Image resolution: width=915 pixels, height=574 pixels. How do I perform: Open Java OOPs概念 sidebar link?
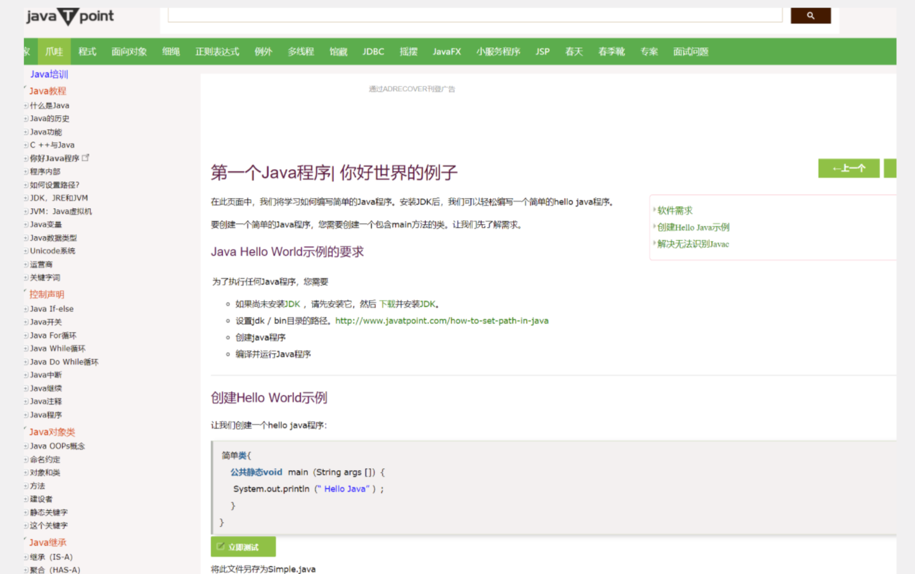click(57, 446)
